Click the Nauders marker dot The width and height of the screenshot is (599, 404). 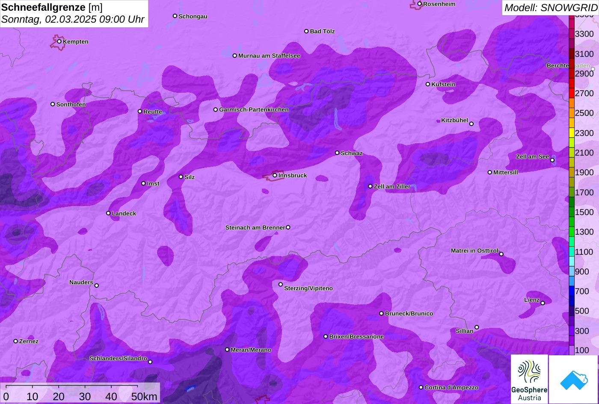tap(97, 286)
